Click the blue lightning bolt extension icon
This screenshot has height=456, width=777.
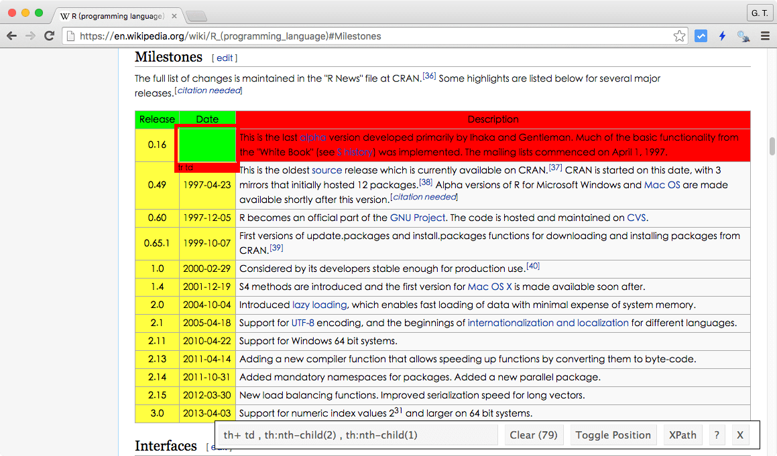pos(722,36)
